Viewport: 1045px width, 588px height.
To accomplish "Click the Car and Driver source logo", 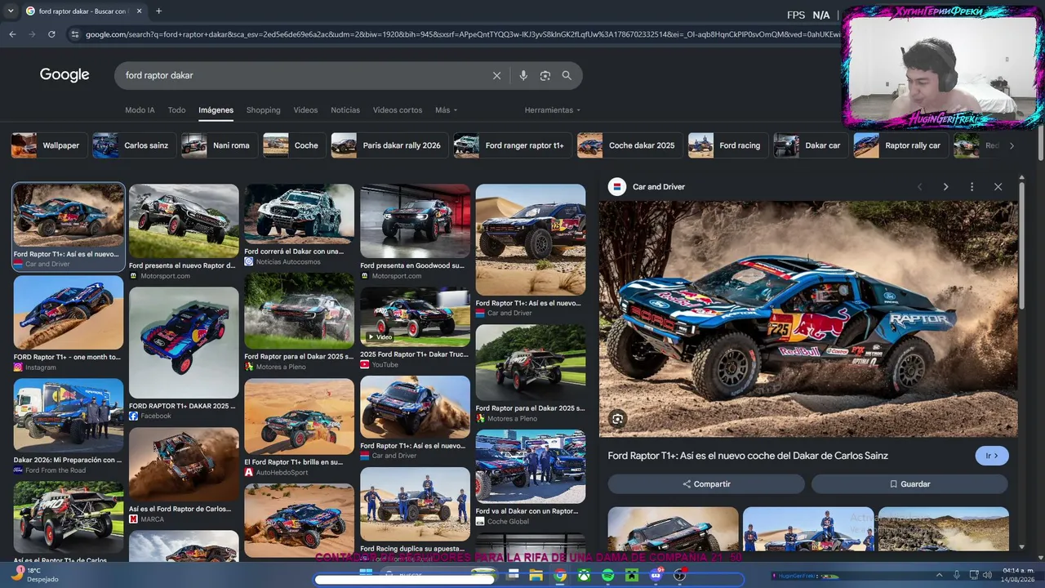I will tap(617, 187).
